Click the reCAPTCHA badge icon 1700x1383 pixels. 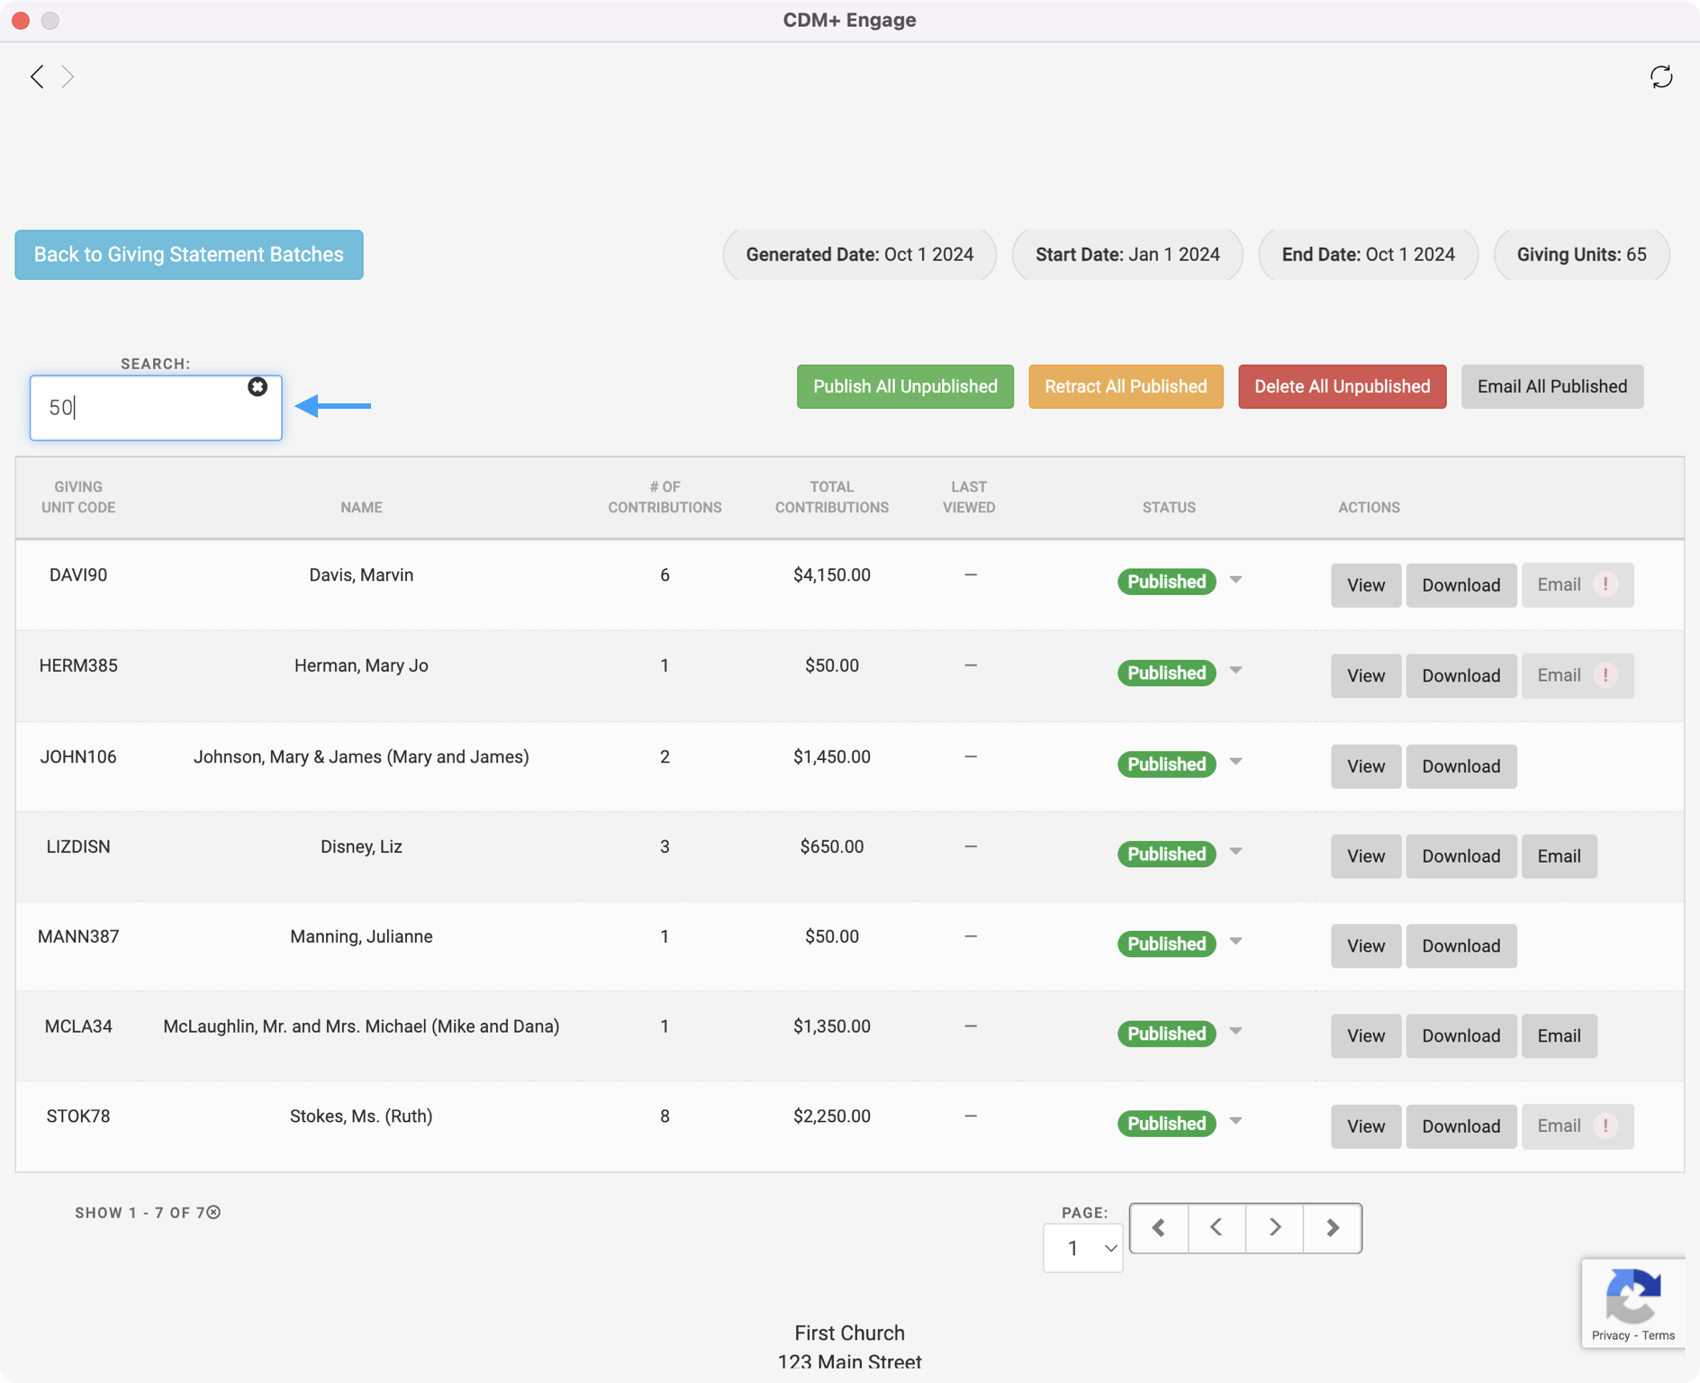1632,1297
